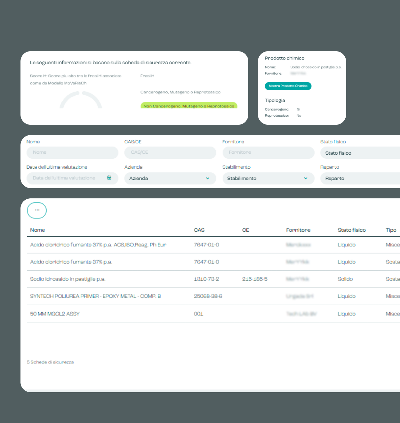Screen dimensions: 400x423
Task: Sort by CE column header
Action: coord(245,230)
